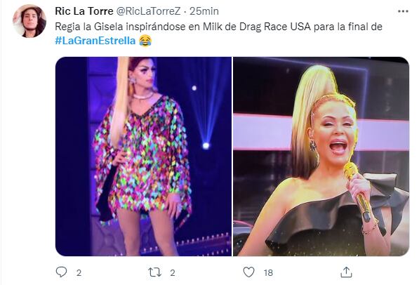Image resolution: width=419 pixels, height=285 pixels.
Task: Click the like count 18
Action: click(268, 272)
